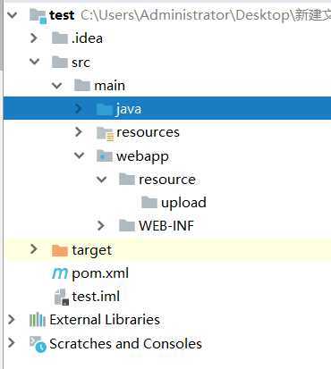Click the Maven pom.xml file icon

point(60,273)
